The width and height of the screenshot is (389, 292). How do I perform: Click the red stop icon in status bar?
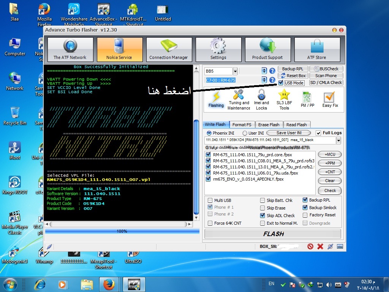click(x=310, y=246)
